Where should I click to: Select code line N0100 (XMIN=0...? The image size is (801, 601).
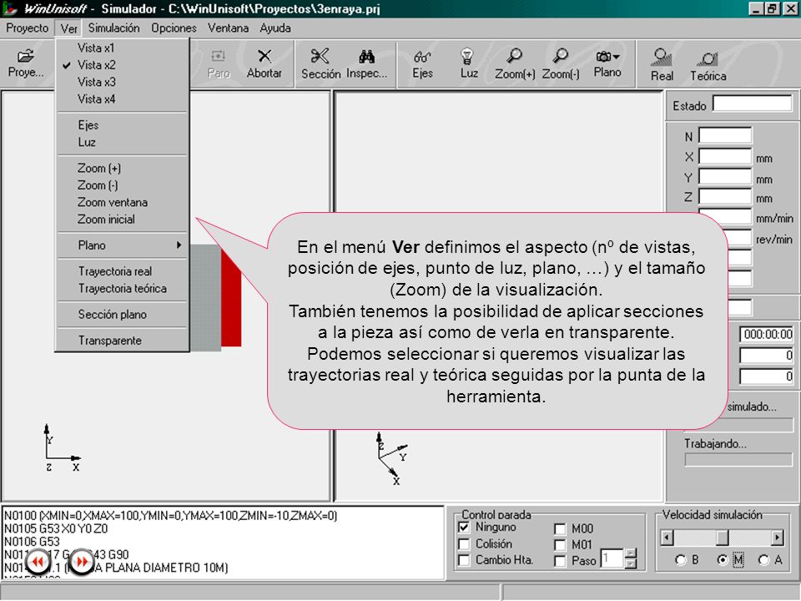(x=170, y=515)
